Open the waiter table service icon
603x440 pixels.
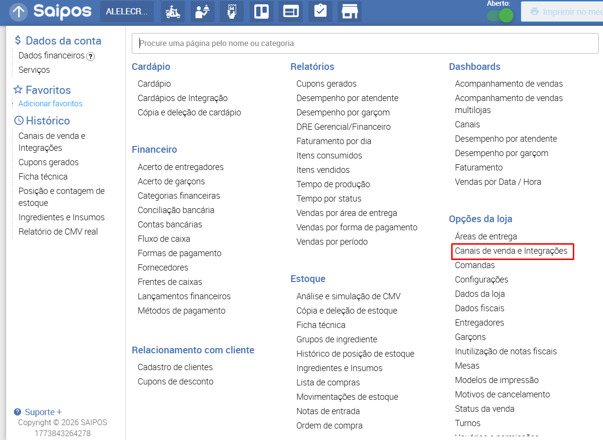(x=202, y=11)
